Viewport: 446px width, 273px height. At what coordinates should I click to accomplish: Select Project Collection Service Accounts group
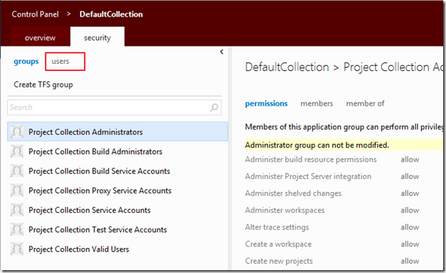tap(117, 210)
